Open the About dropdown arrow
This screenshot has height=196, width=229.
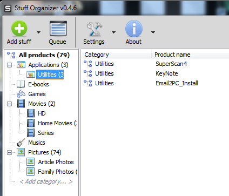click(x=153, y=32)
